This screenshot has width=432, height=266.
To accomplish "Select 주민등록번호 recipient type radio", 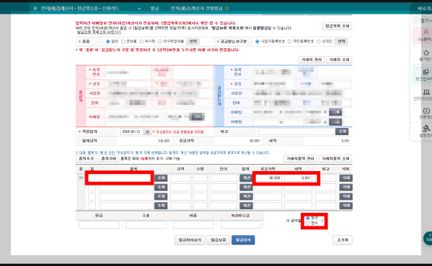I will (289, 42).
